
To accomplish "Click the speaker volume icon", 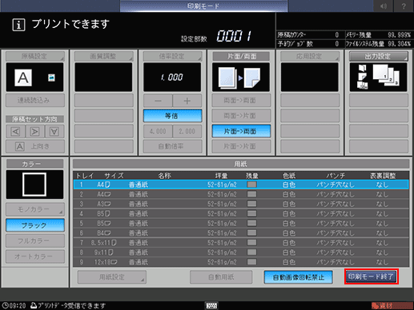I will click(x=384, y=6).
